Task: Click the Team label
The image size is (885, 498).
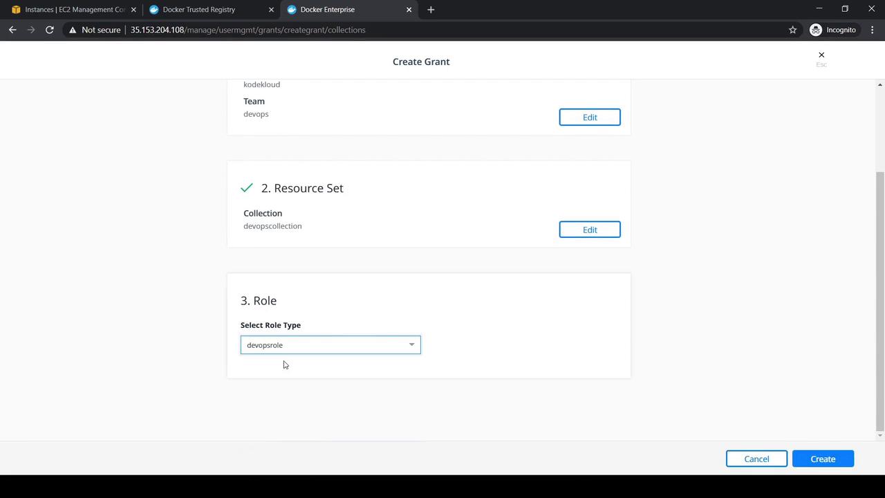Action: pyautogui.click(x=254, y=101)
